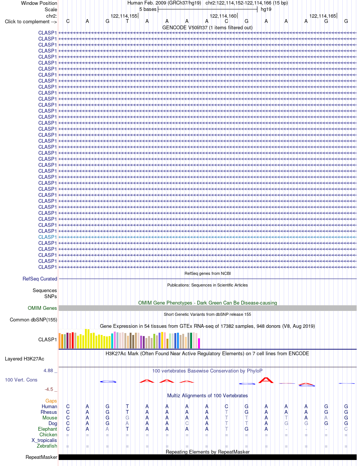Screen dimensions: 357x466
Task: Select the Human alignment row label
Action: point(50,406)
